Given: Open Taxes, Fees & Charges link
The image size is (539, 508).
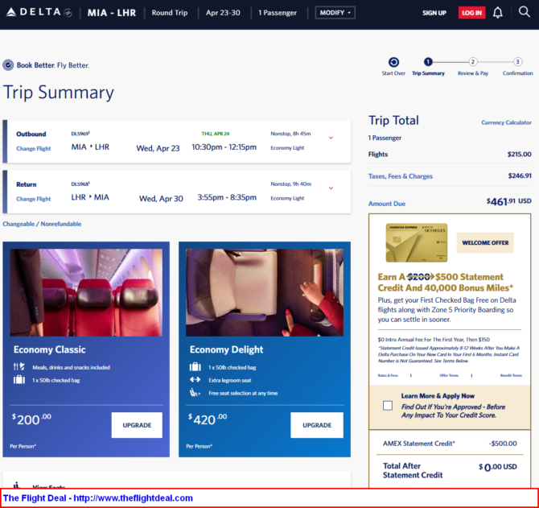Looking at the screenshot, I should (400, 176).
